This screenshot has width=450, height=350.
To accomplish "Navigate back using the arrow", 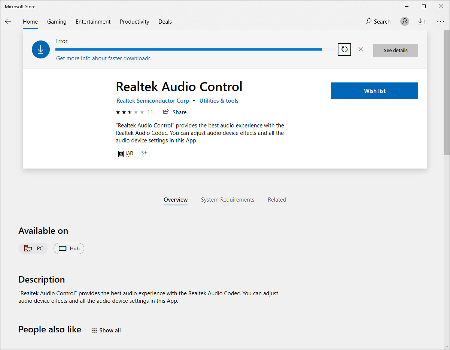I will coord(8,21).
